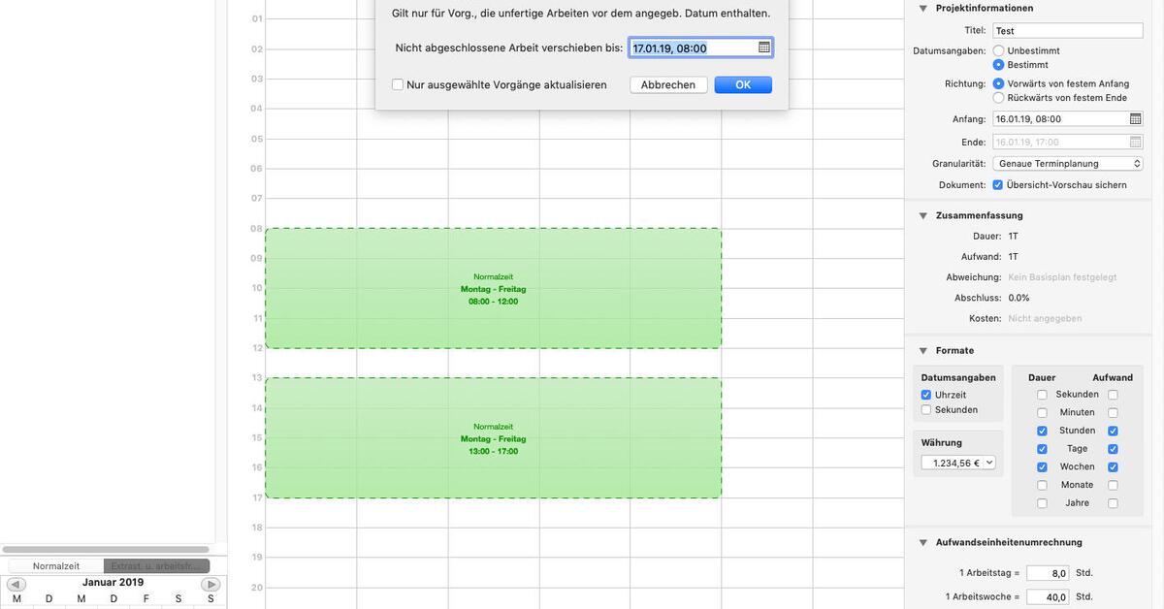Open calendar picker in the move-work dialog
The width and height of the screenshot is (1164, 609).
(761, 46)
